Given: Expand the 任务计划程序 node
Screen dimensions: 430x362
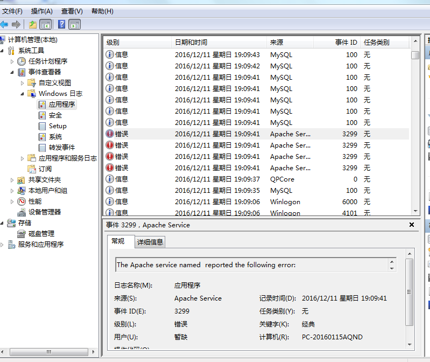Looking at the screenshot, I should tap(12, 61).
